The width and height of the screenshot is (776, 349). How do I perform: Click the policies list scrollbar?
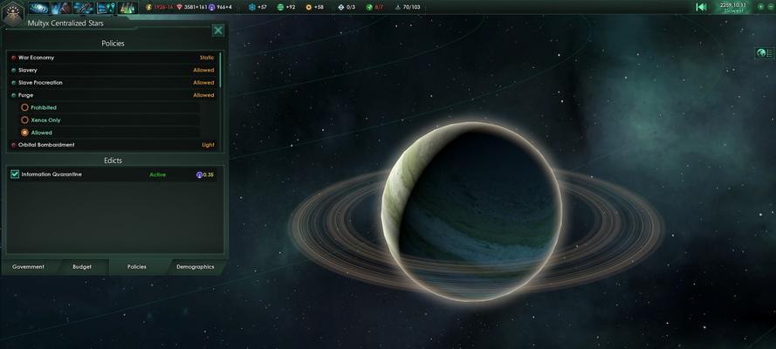pos(220,70)
